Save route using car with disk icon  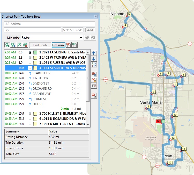pos(94,74)
